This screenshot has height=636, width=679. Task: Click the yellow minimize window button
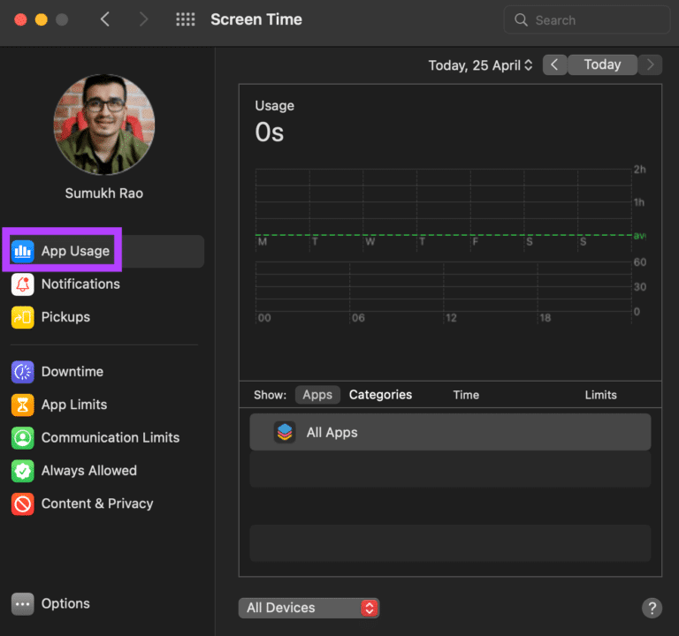click(x=42, y=20)
